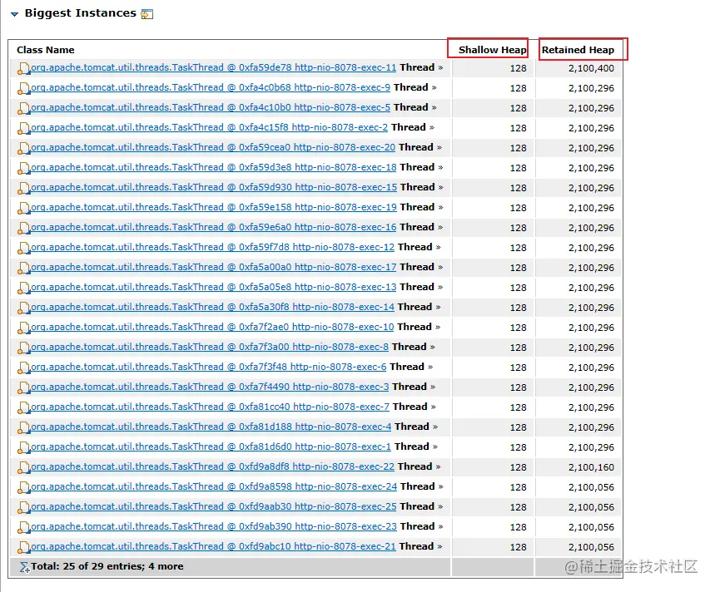This screenshot has height=592, width=715.
Task: Expand details arrow after exec-25 Thread
Action: coord(440,507)
